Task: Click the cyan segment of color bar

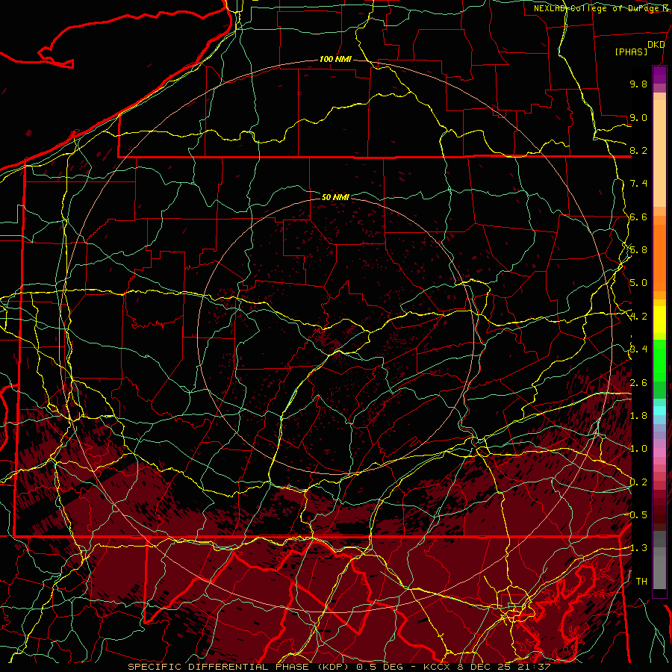Action: click(659, 411)
